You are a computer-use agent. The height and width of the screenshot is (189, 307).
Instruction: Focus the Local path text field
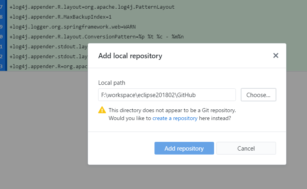[x=167, y=95]
